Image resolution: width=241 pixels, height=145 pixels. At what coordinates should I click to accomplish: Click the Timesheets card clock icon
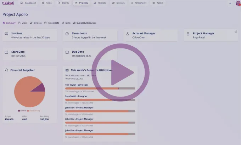67,34
